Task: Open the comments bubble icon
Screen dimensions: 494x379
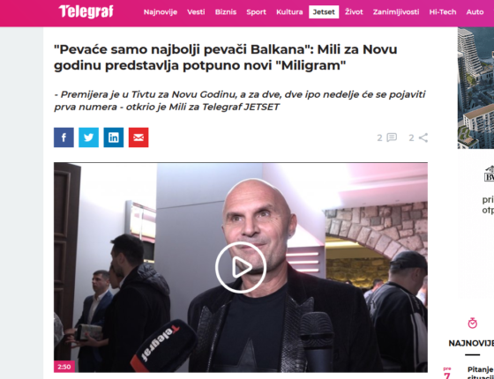Action: click(x=392, y=137)
